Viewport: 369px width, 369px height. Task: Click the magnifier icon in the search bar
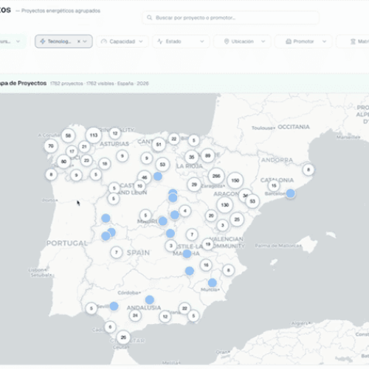pos(149,18)
